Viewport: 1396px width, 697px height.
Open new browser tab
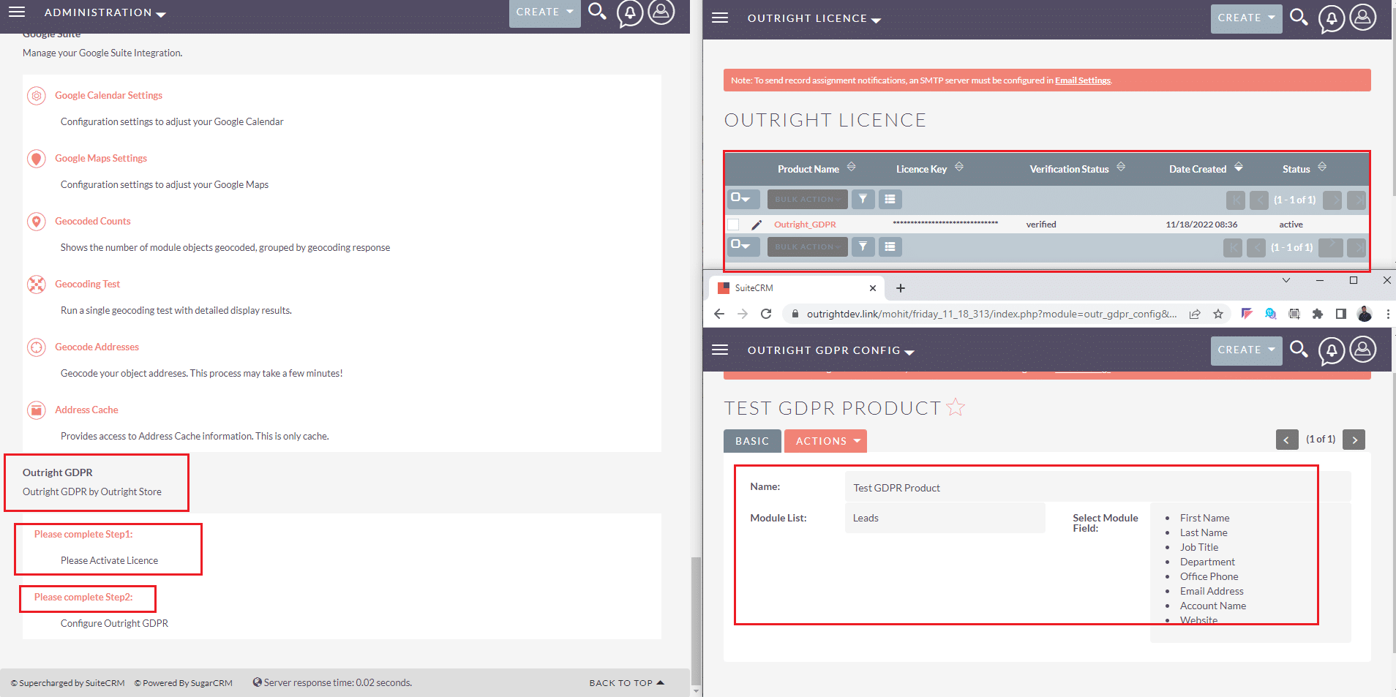pyautogui.click(x=901, y=288)
